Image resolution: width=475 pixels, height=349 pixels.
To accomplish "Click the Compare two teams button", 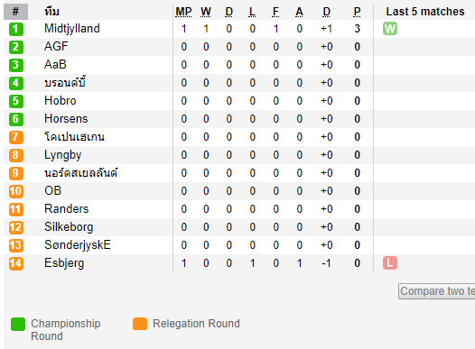I will (436, 291).
